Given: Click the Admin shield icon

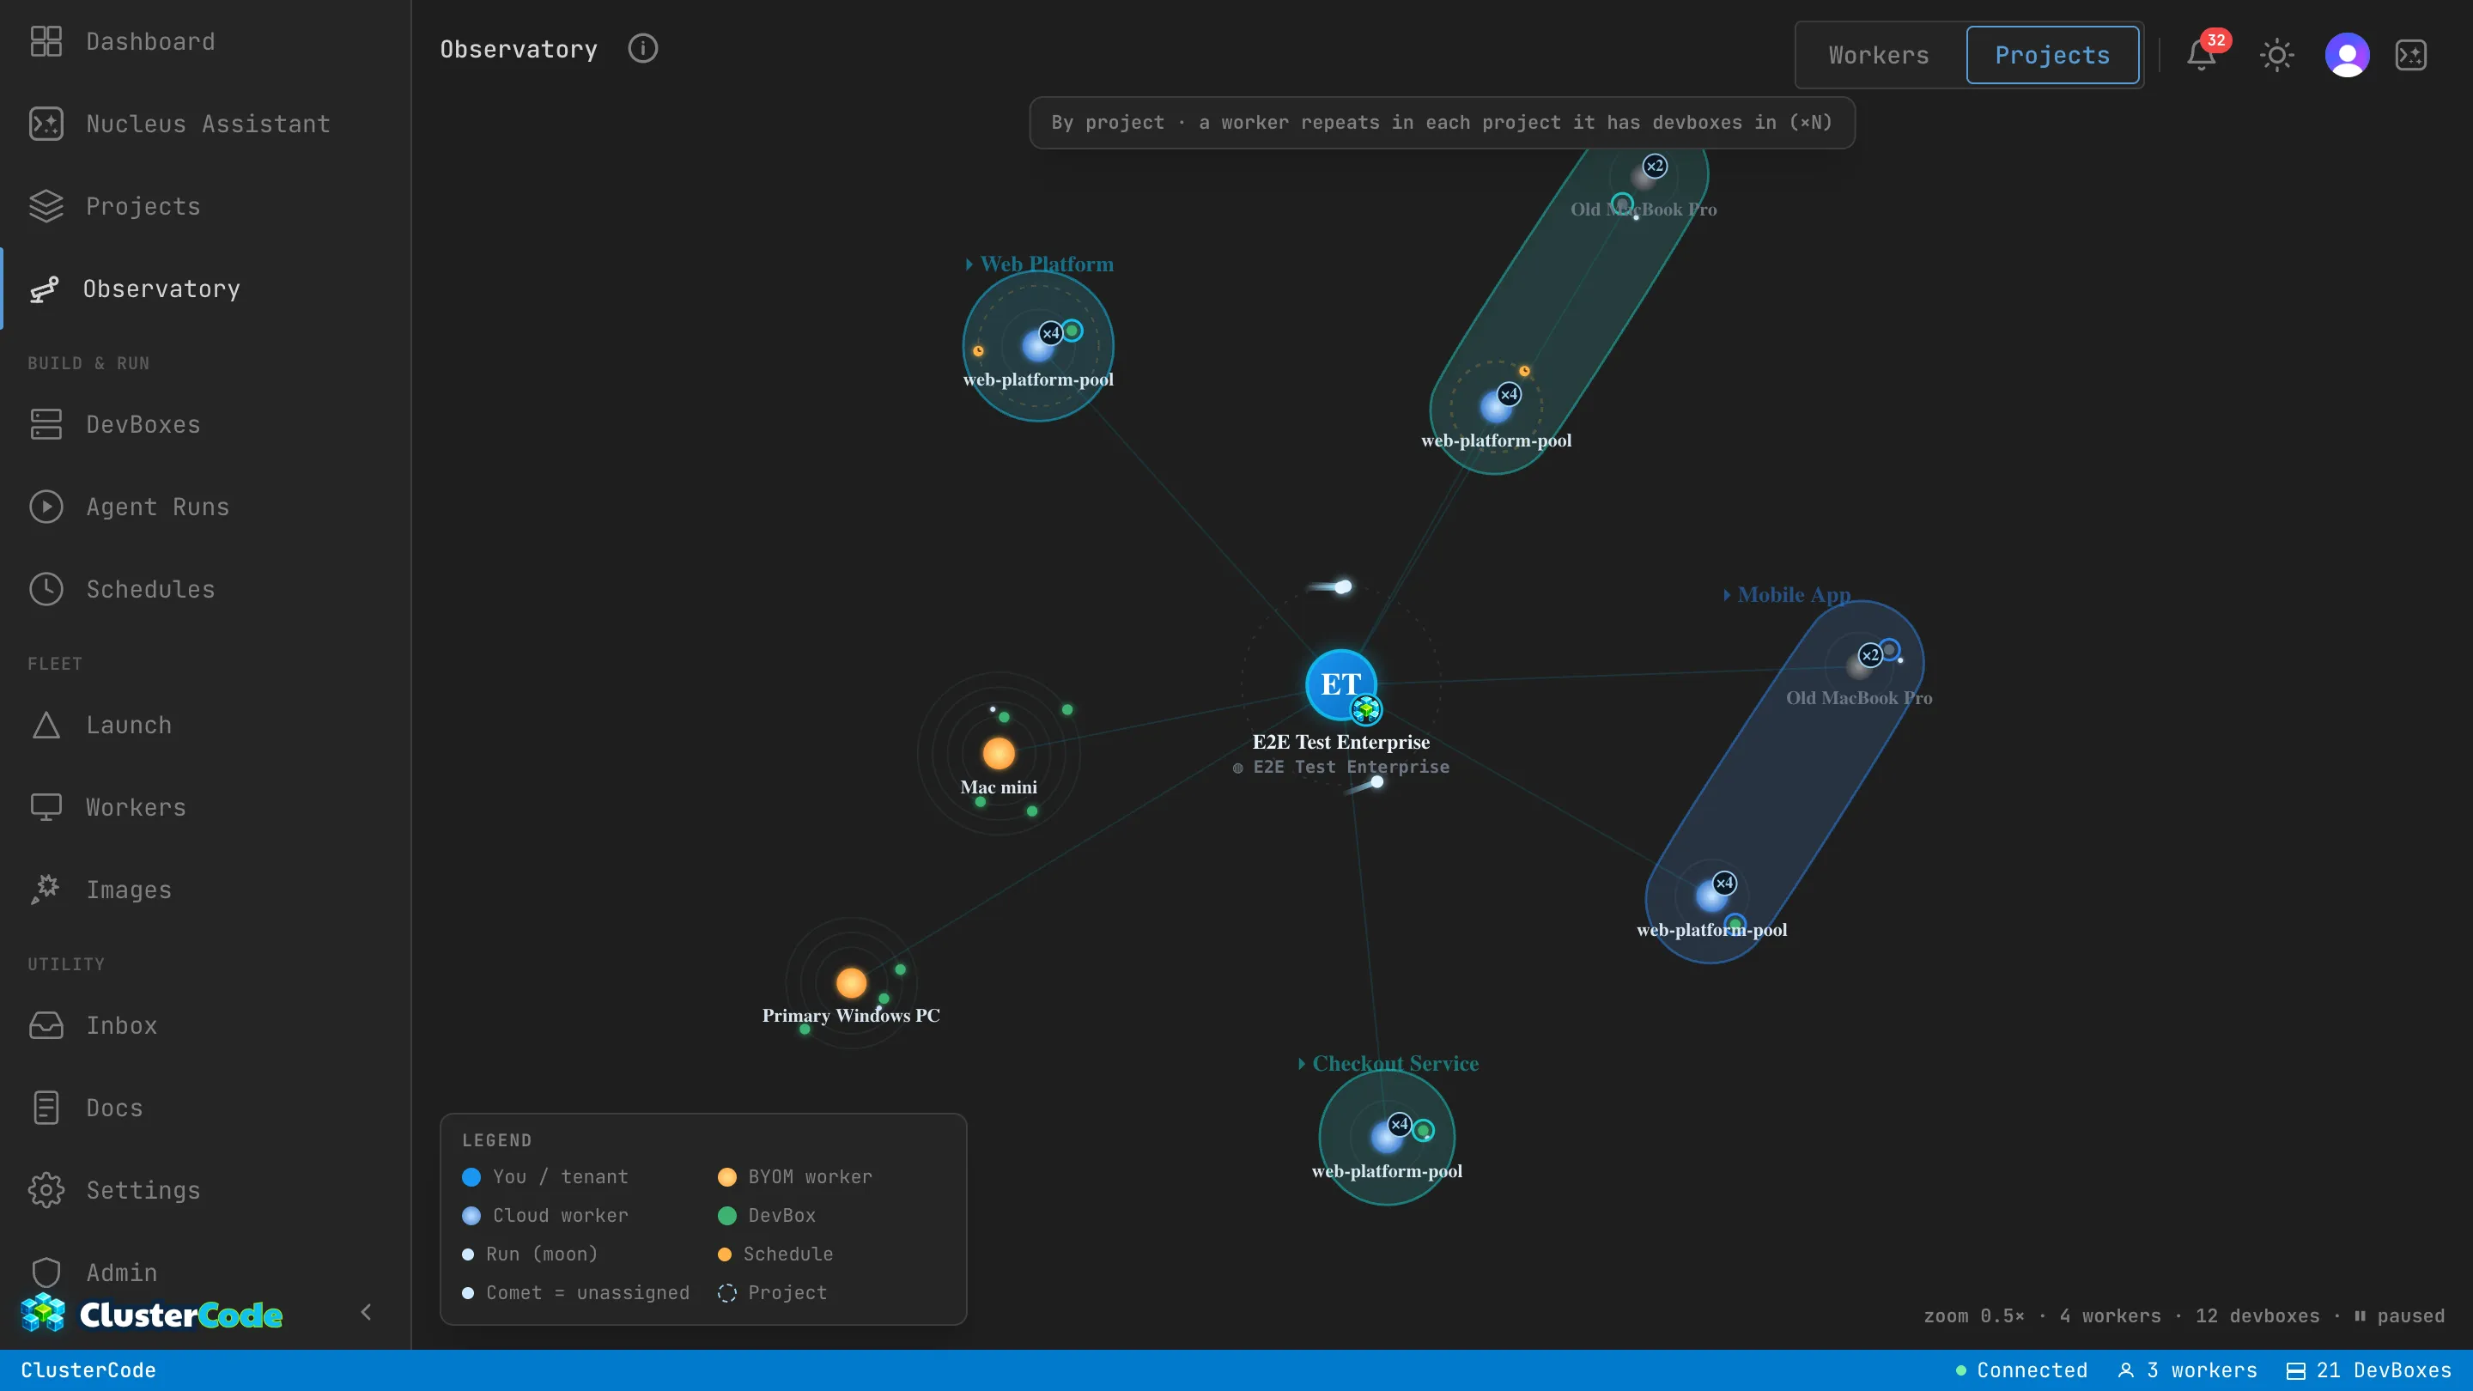Looking at the screenshot, I should [46, 1273].
